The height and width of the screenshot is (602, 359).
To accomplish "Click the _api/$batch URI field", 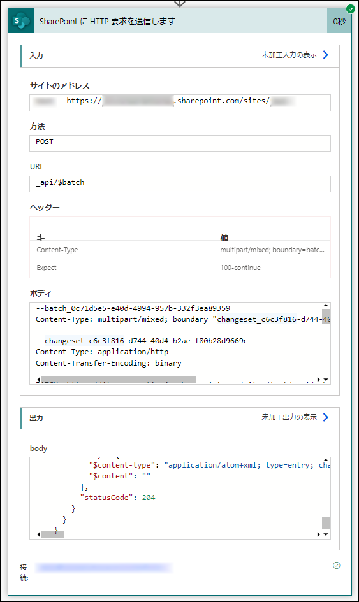I will click(x=180, y=184).
